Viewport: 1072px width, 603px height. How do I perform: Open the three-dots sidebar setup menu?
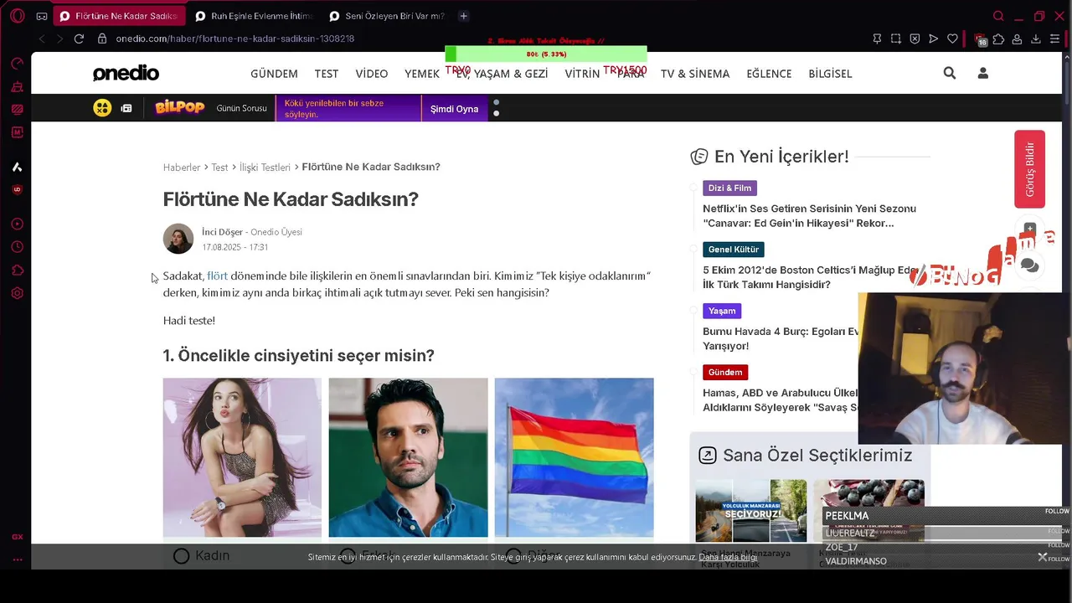[17, 559]
